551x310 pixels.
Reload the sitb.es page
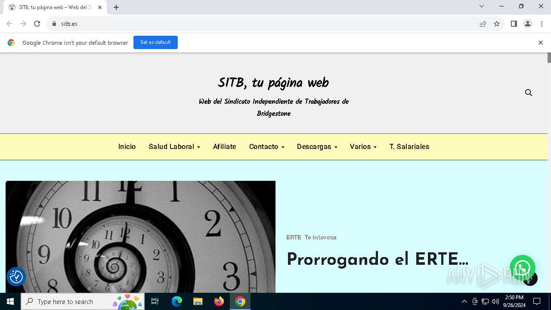tap(37, 24)
